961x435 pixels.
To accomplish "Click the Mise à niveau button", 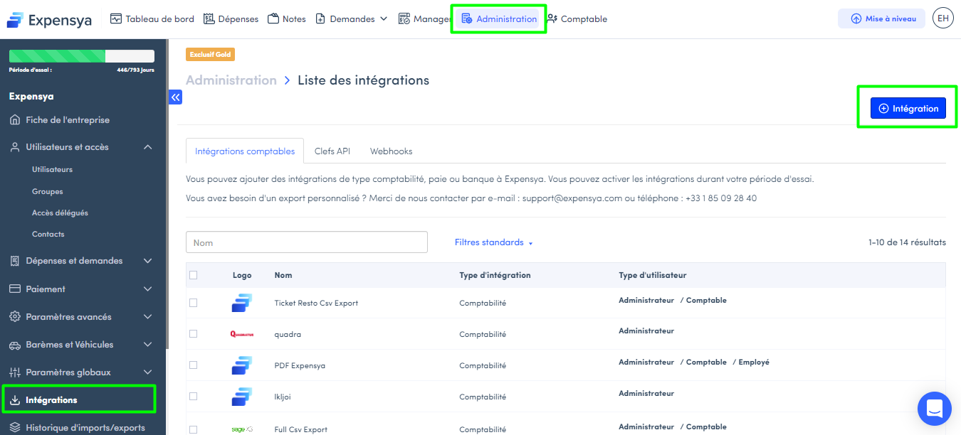I will click(x=881, y=19).
